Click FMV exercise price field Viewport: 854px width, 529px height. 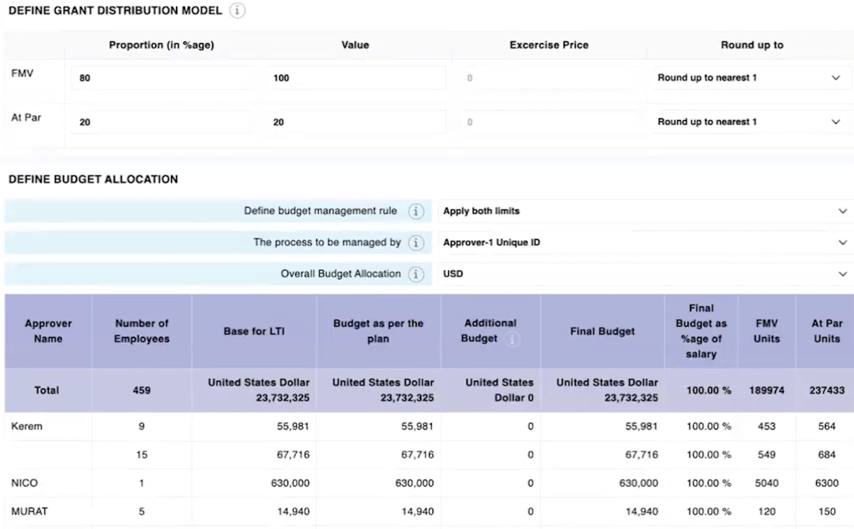click(x=549, y=78)
